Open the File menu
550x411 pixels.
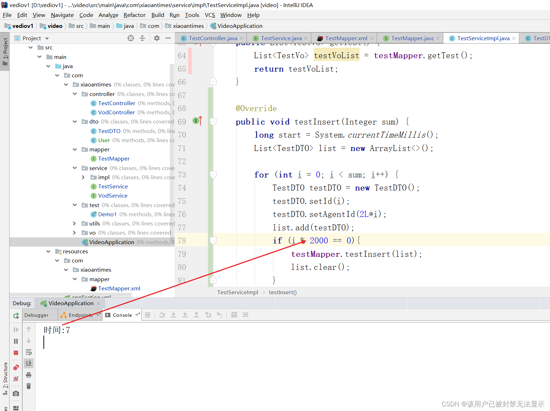point(7,15)
